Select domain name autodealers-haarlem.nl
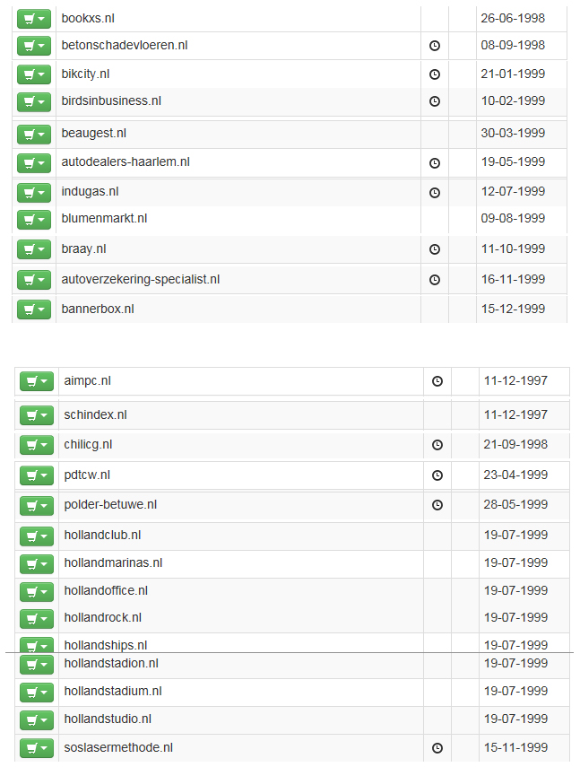The height and width of the screenshot is (767, 580). (126, 161)
